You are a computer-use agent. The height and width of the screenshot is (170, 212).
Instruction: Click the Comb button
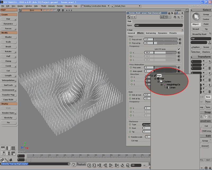[8, 66]
